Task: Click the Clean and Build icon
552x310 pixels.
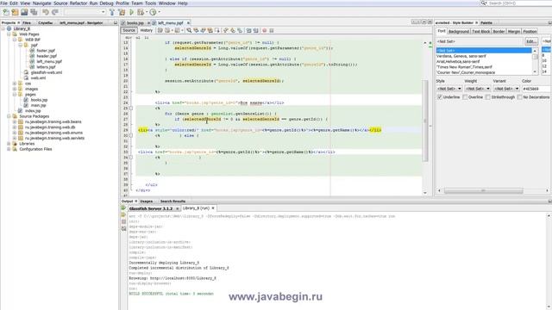Action: point(122,12)
